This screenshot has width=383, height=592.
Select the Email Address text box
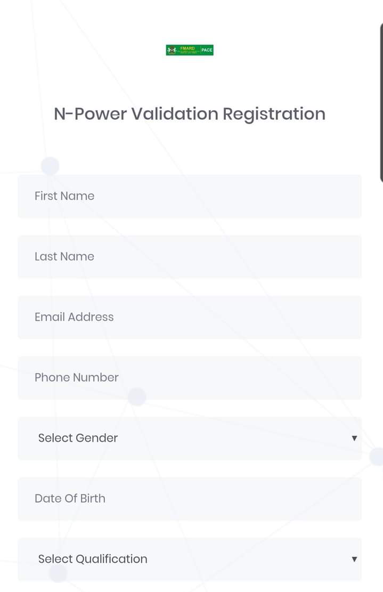189,317
